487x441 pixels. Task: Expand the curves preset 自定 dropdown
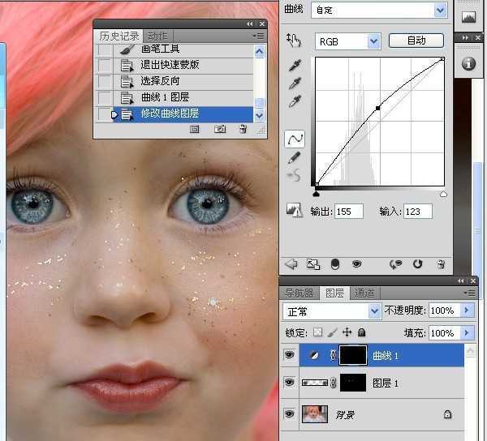coord(441,10)
